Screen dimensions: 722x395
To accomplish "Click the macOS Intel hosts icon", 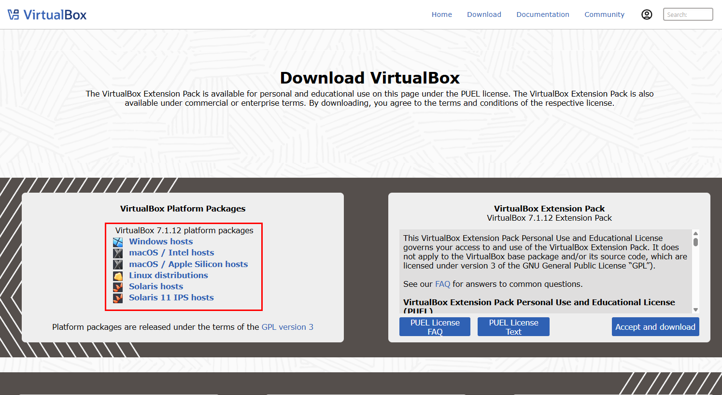I will [x=118, y=253].
